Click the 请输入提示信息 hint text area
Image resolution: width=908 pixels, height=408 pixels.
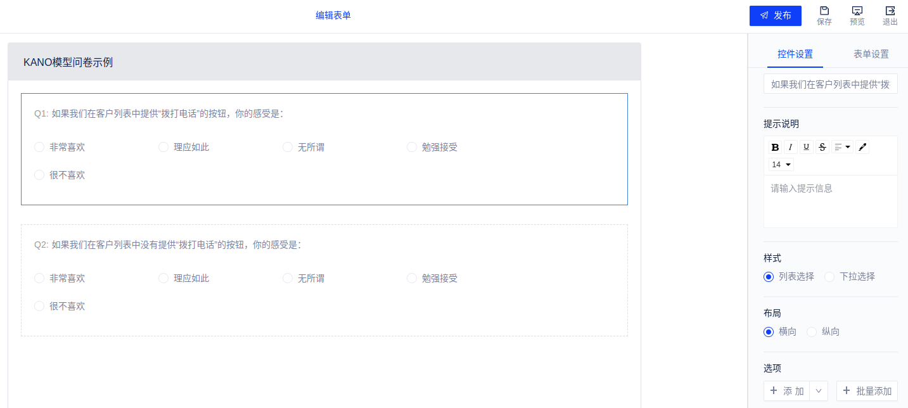point(830,200)
